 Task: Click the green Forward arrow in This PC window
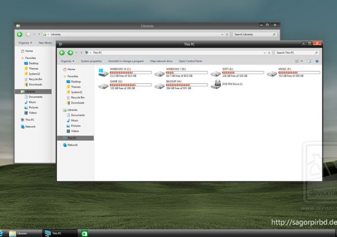coord(70,53)
